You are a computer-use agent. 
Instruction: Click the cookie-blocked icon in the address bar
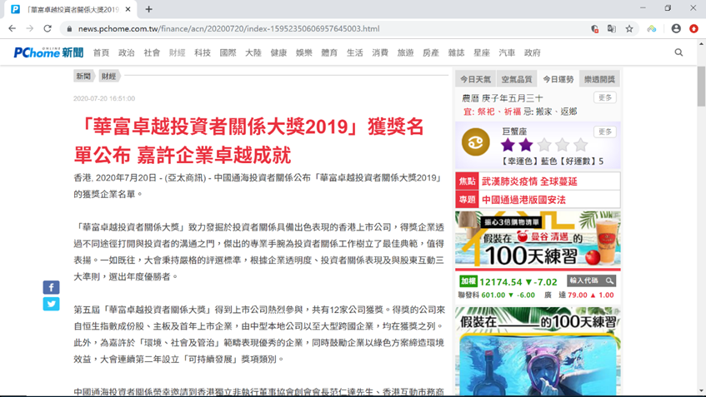click(x=595, y=29)
